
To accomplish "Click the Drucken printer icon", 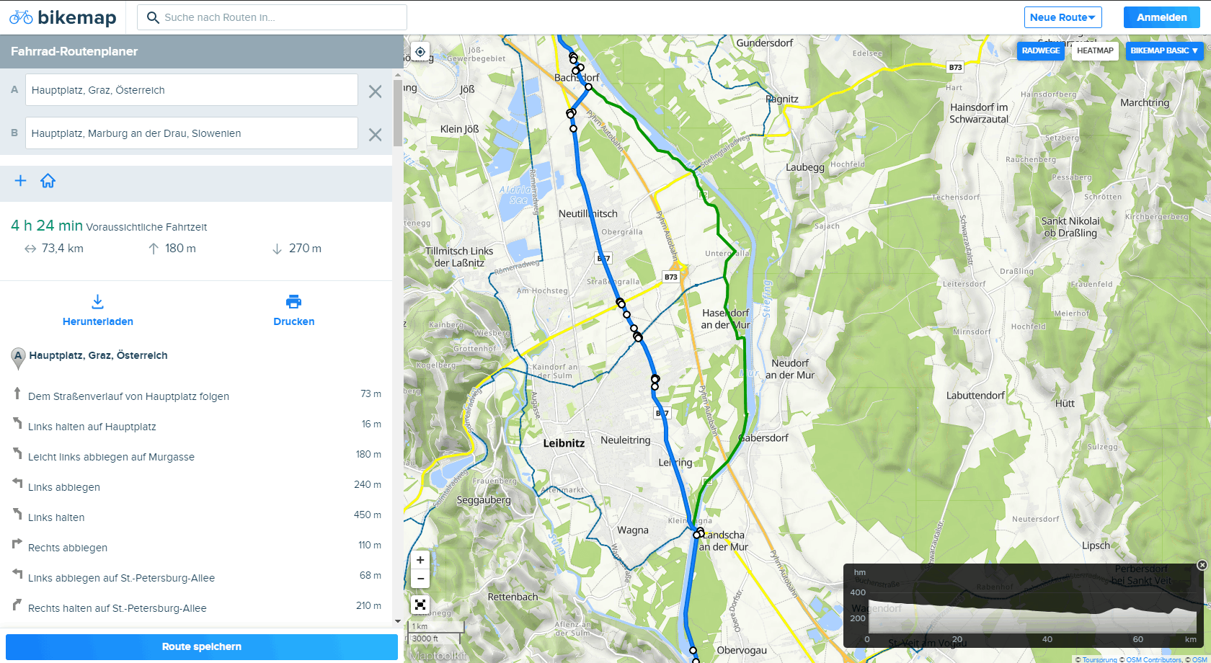I will tap(293, 301).
